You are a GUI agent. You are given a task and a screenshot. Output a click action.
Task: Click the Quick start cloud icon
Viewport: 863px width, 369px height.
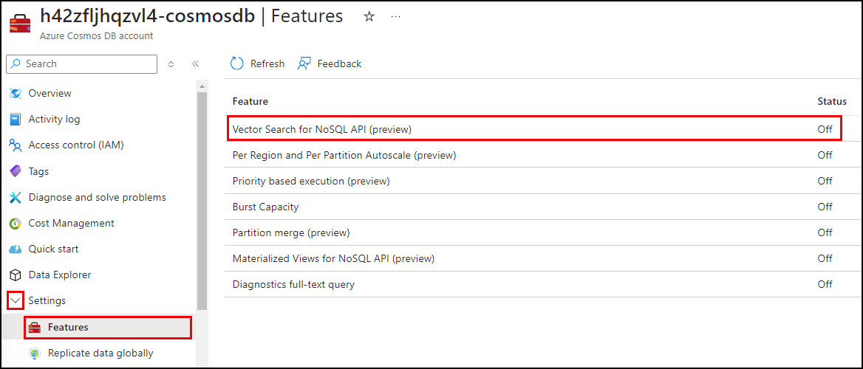(x=16, y=249)
